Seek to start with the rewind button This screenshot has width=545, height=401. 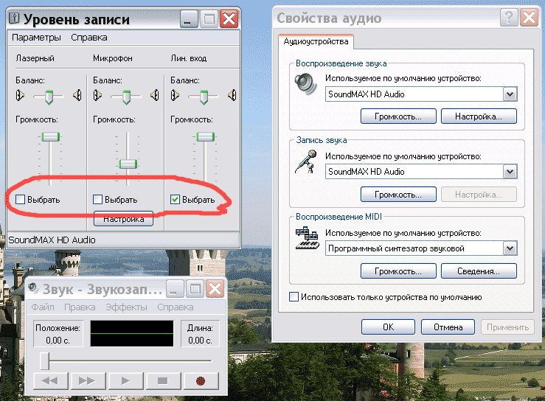(49, 380)
